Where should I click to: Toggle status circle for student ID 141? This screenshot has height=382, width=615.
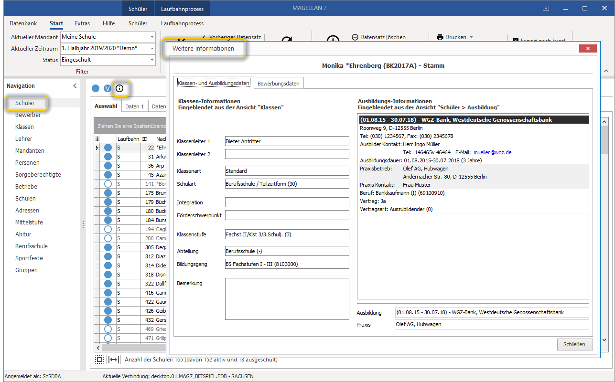pyautogui.click(x=108, y=184)
